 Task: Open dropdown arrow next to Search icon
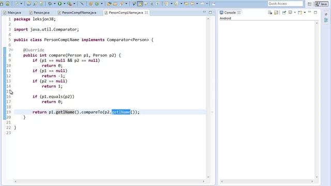click(x=126, y=4)
